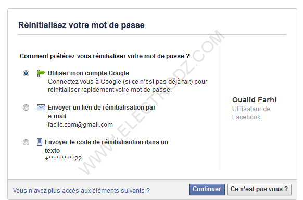Image resolution: width=303 pixels, height=200 pixels.
Task: Click the 'Comment préférez-vous réinitialiser' question text
Action: [x=105, y=56]
